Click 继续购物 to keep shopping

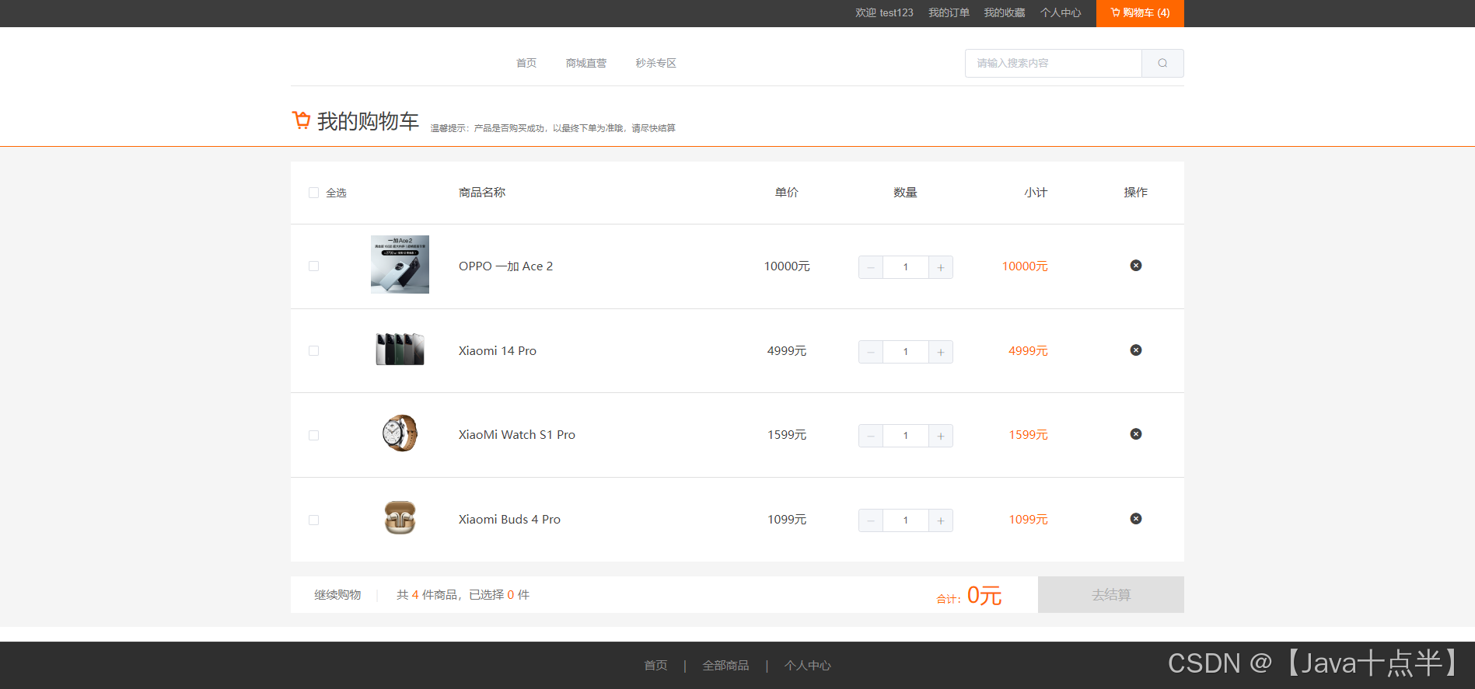[x=337, y=595]
